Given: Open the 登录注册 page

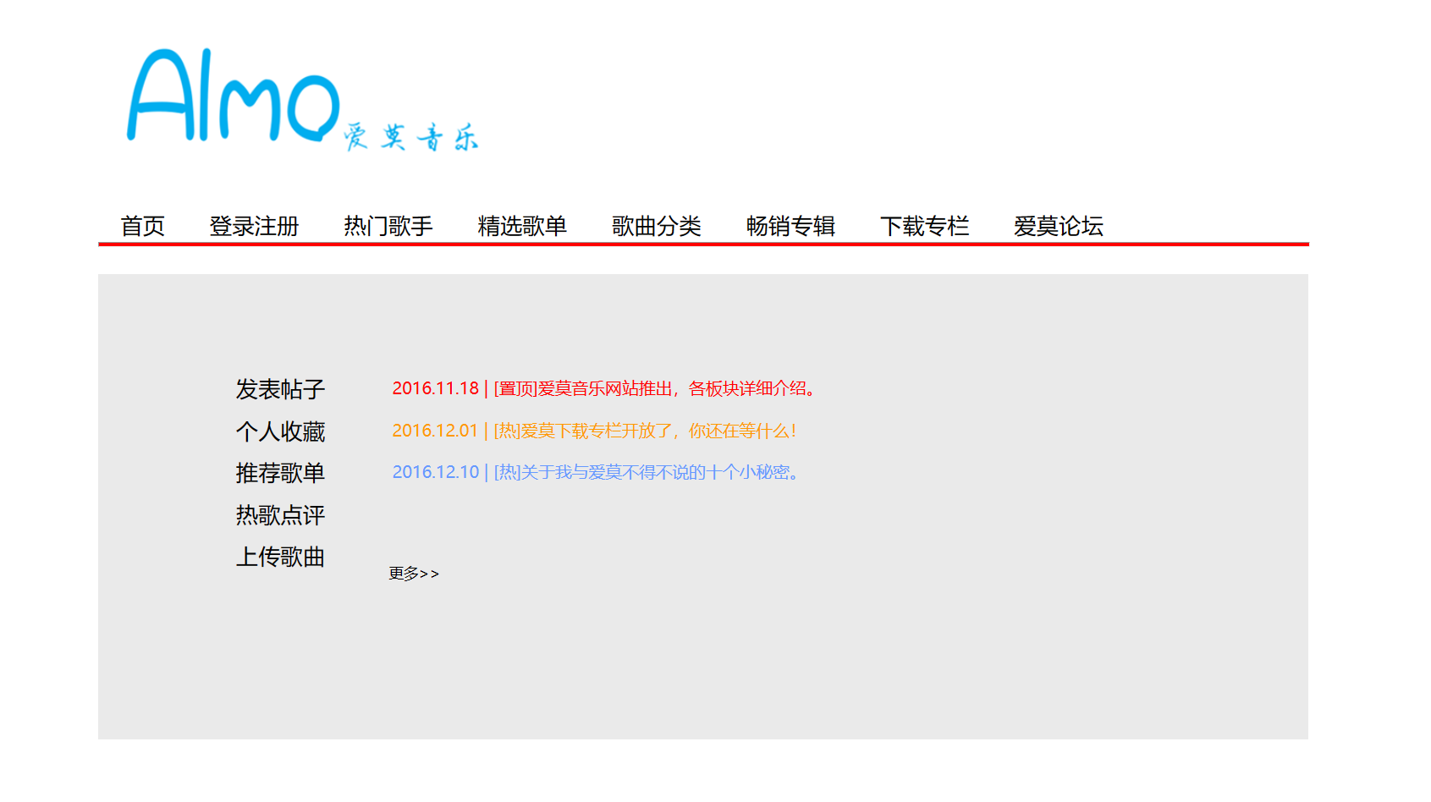Looking at the screenshot, I should point(254,226).
